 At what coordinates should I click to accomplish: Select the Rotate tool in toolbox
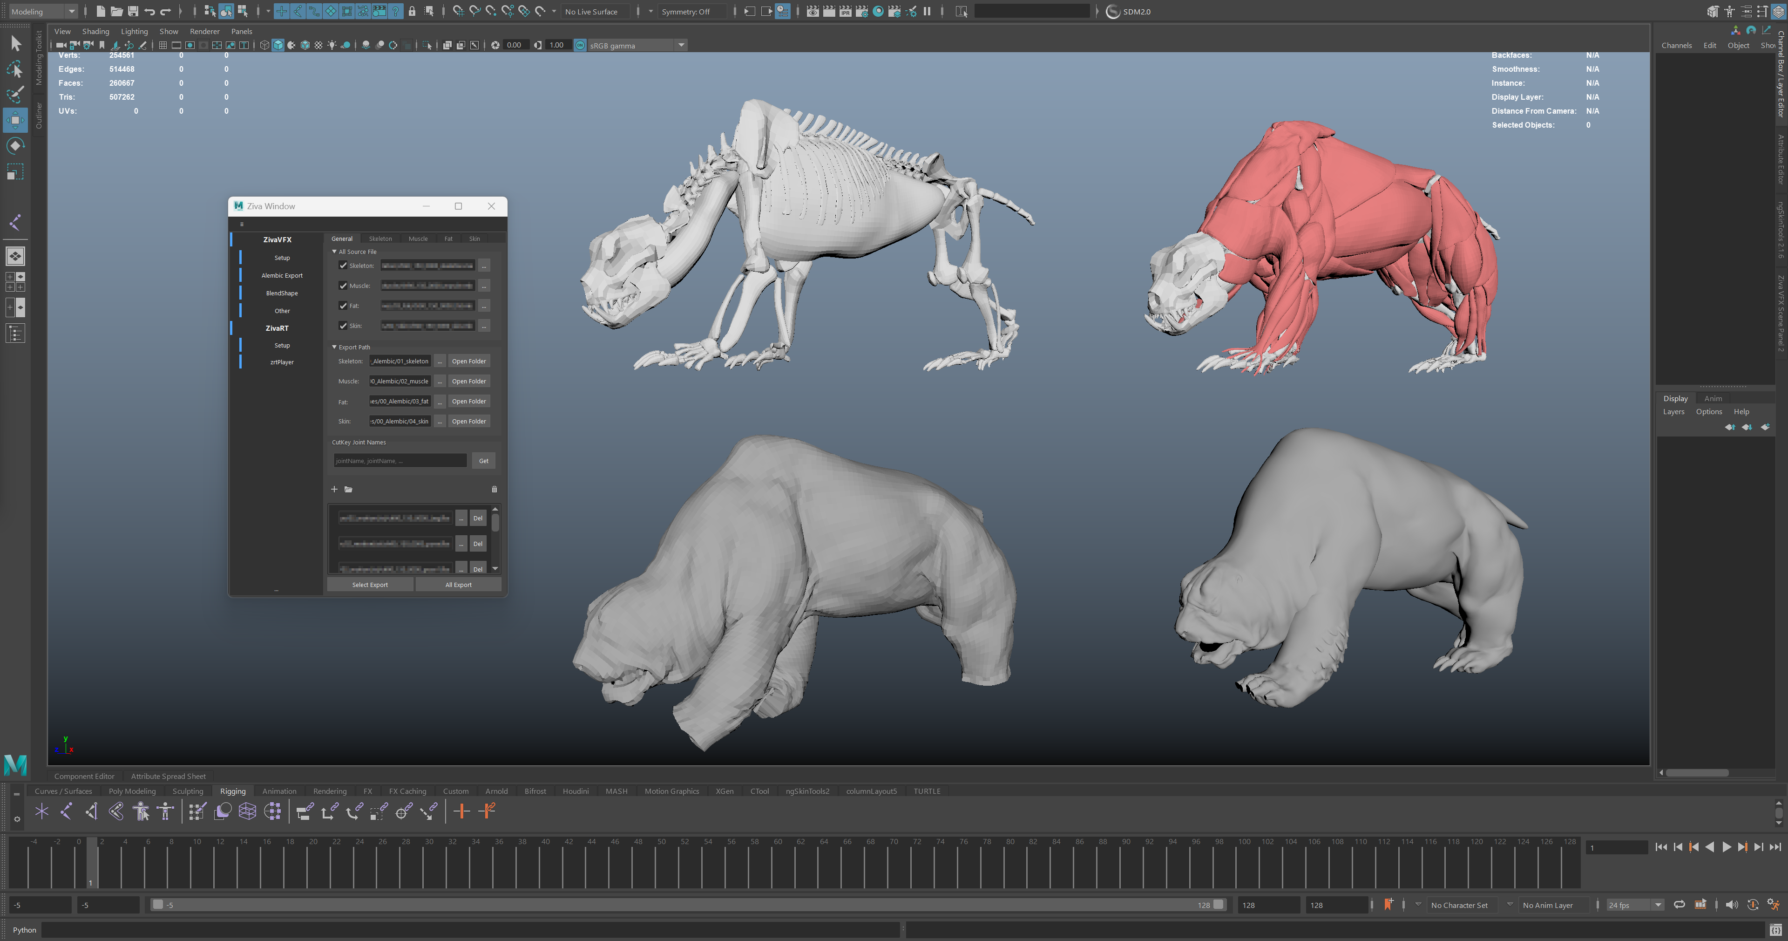[x=14, y=145]
